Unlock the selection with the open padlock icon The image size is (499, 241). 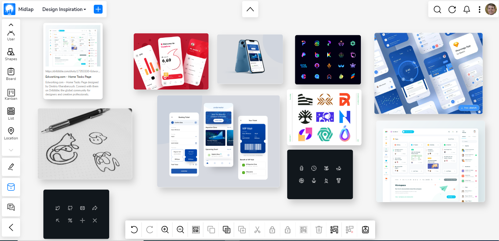click(288, 229)
